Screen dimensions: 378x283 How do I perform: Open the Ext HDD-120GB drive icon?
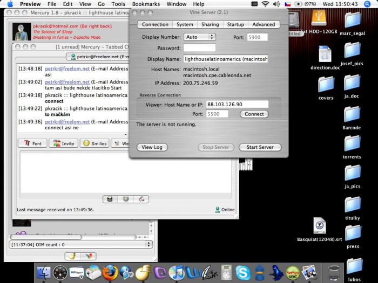[319, 18]
